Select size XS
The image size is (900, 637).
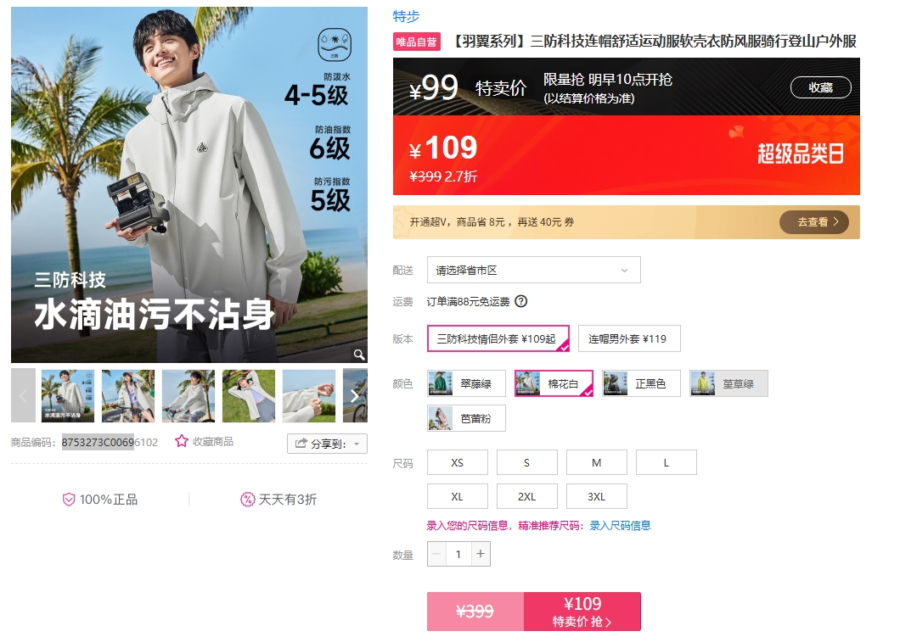click(458, 463)
